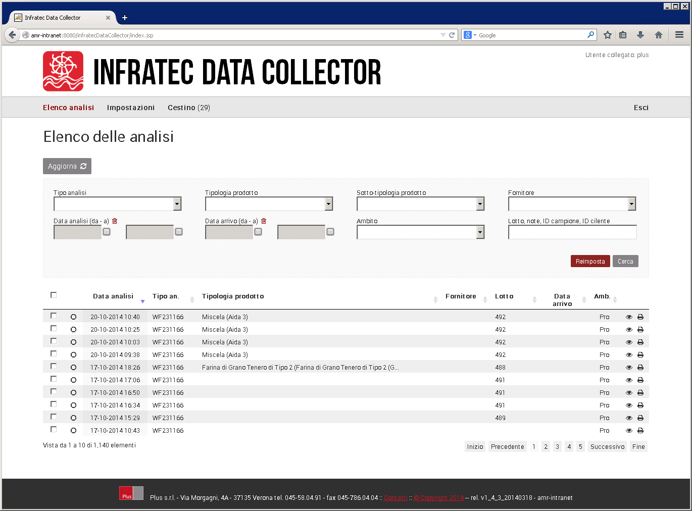Click the Lotto, note, ID campione text field
Image resolution: width=692 pixels, height=511 pixels.
(x=572, y=232)
